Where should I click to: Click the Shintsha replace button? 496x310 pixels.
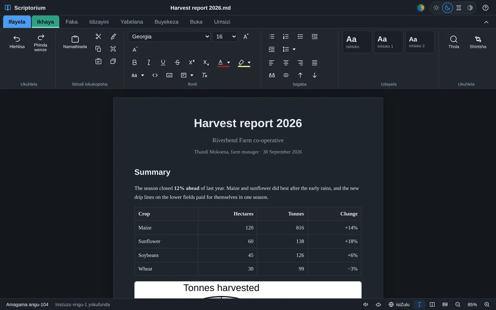pyautogui.click(x=478, y=42)
